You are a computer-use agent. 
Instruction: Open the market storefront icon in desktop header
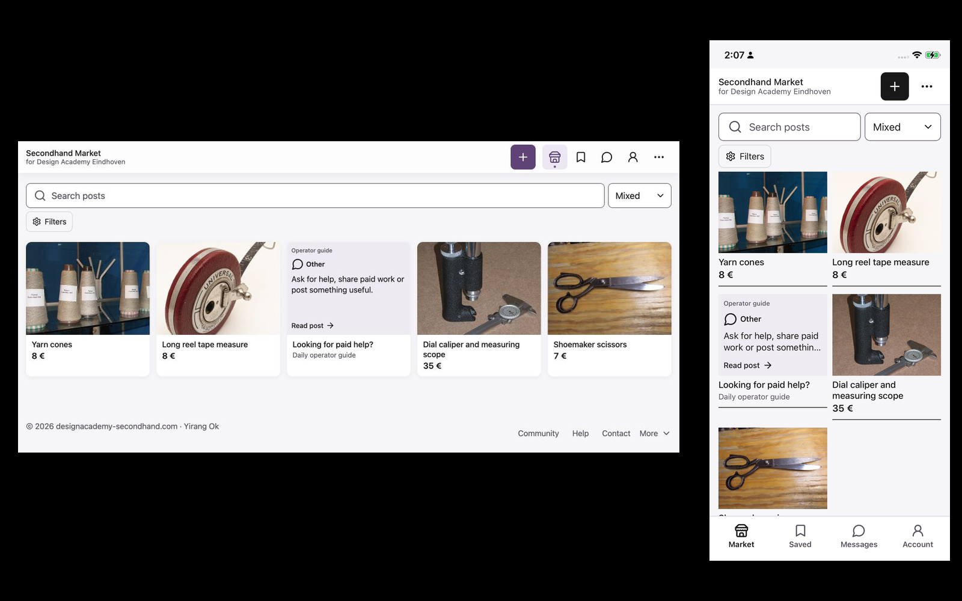554,157
